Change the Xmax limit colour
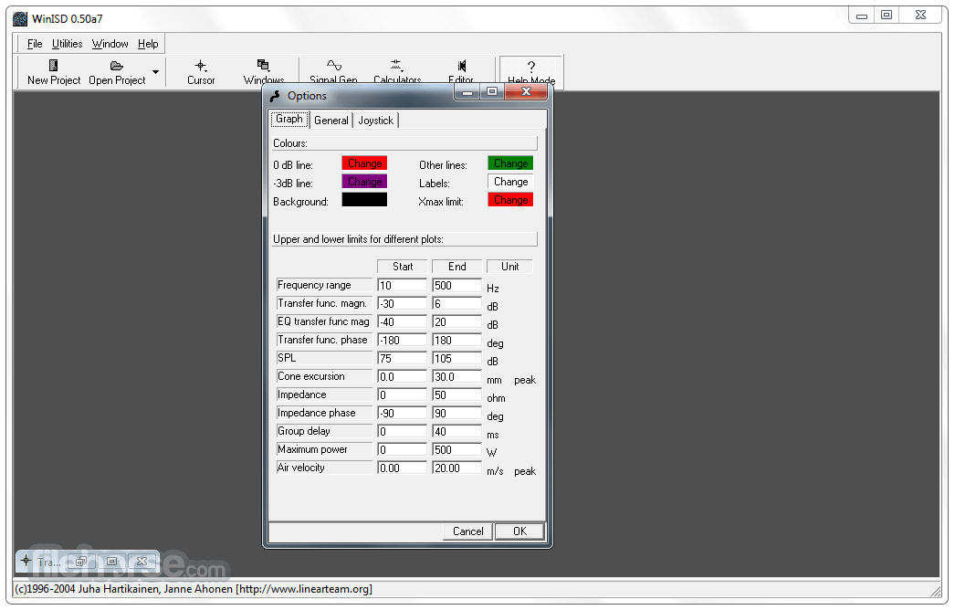The width and height of the screenshot is (955, 610). [510, 200]
